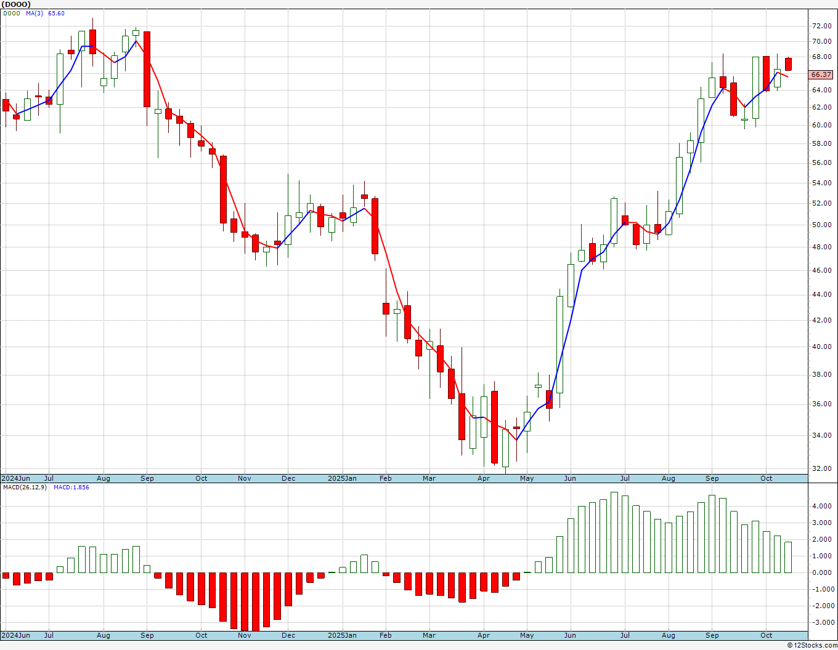Select the 1.000 MACD axis label
The height and width of the screenshot is (650, 838).
tap(821, 556)
